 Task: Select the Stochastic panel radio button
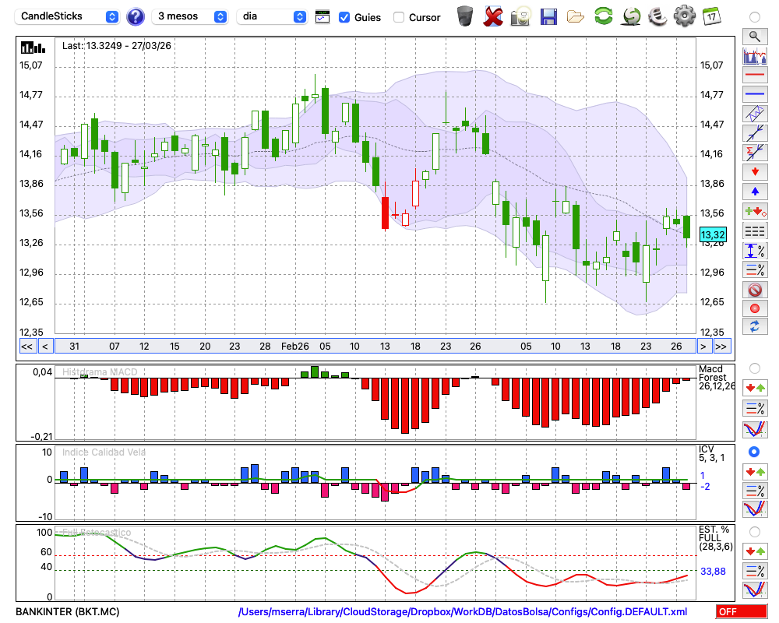(x=755, y=532)
